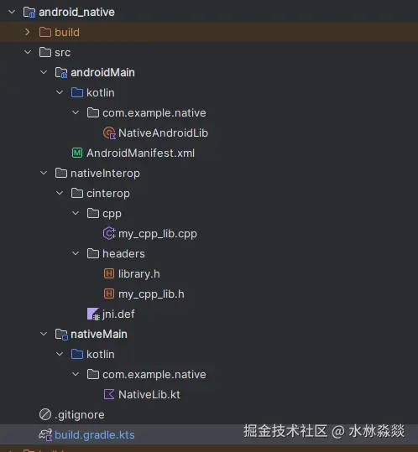Collapse the nativeMain source set
418x452 pixels.
(x=44, y=334)
